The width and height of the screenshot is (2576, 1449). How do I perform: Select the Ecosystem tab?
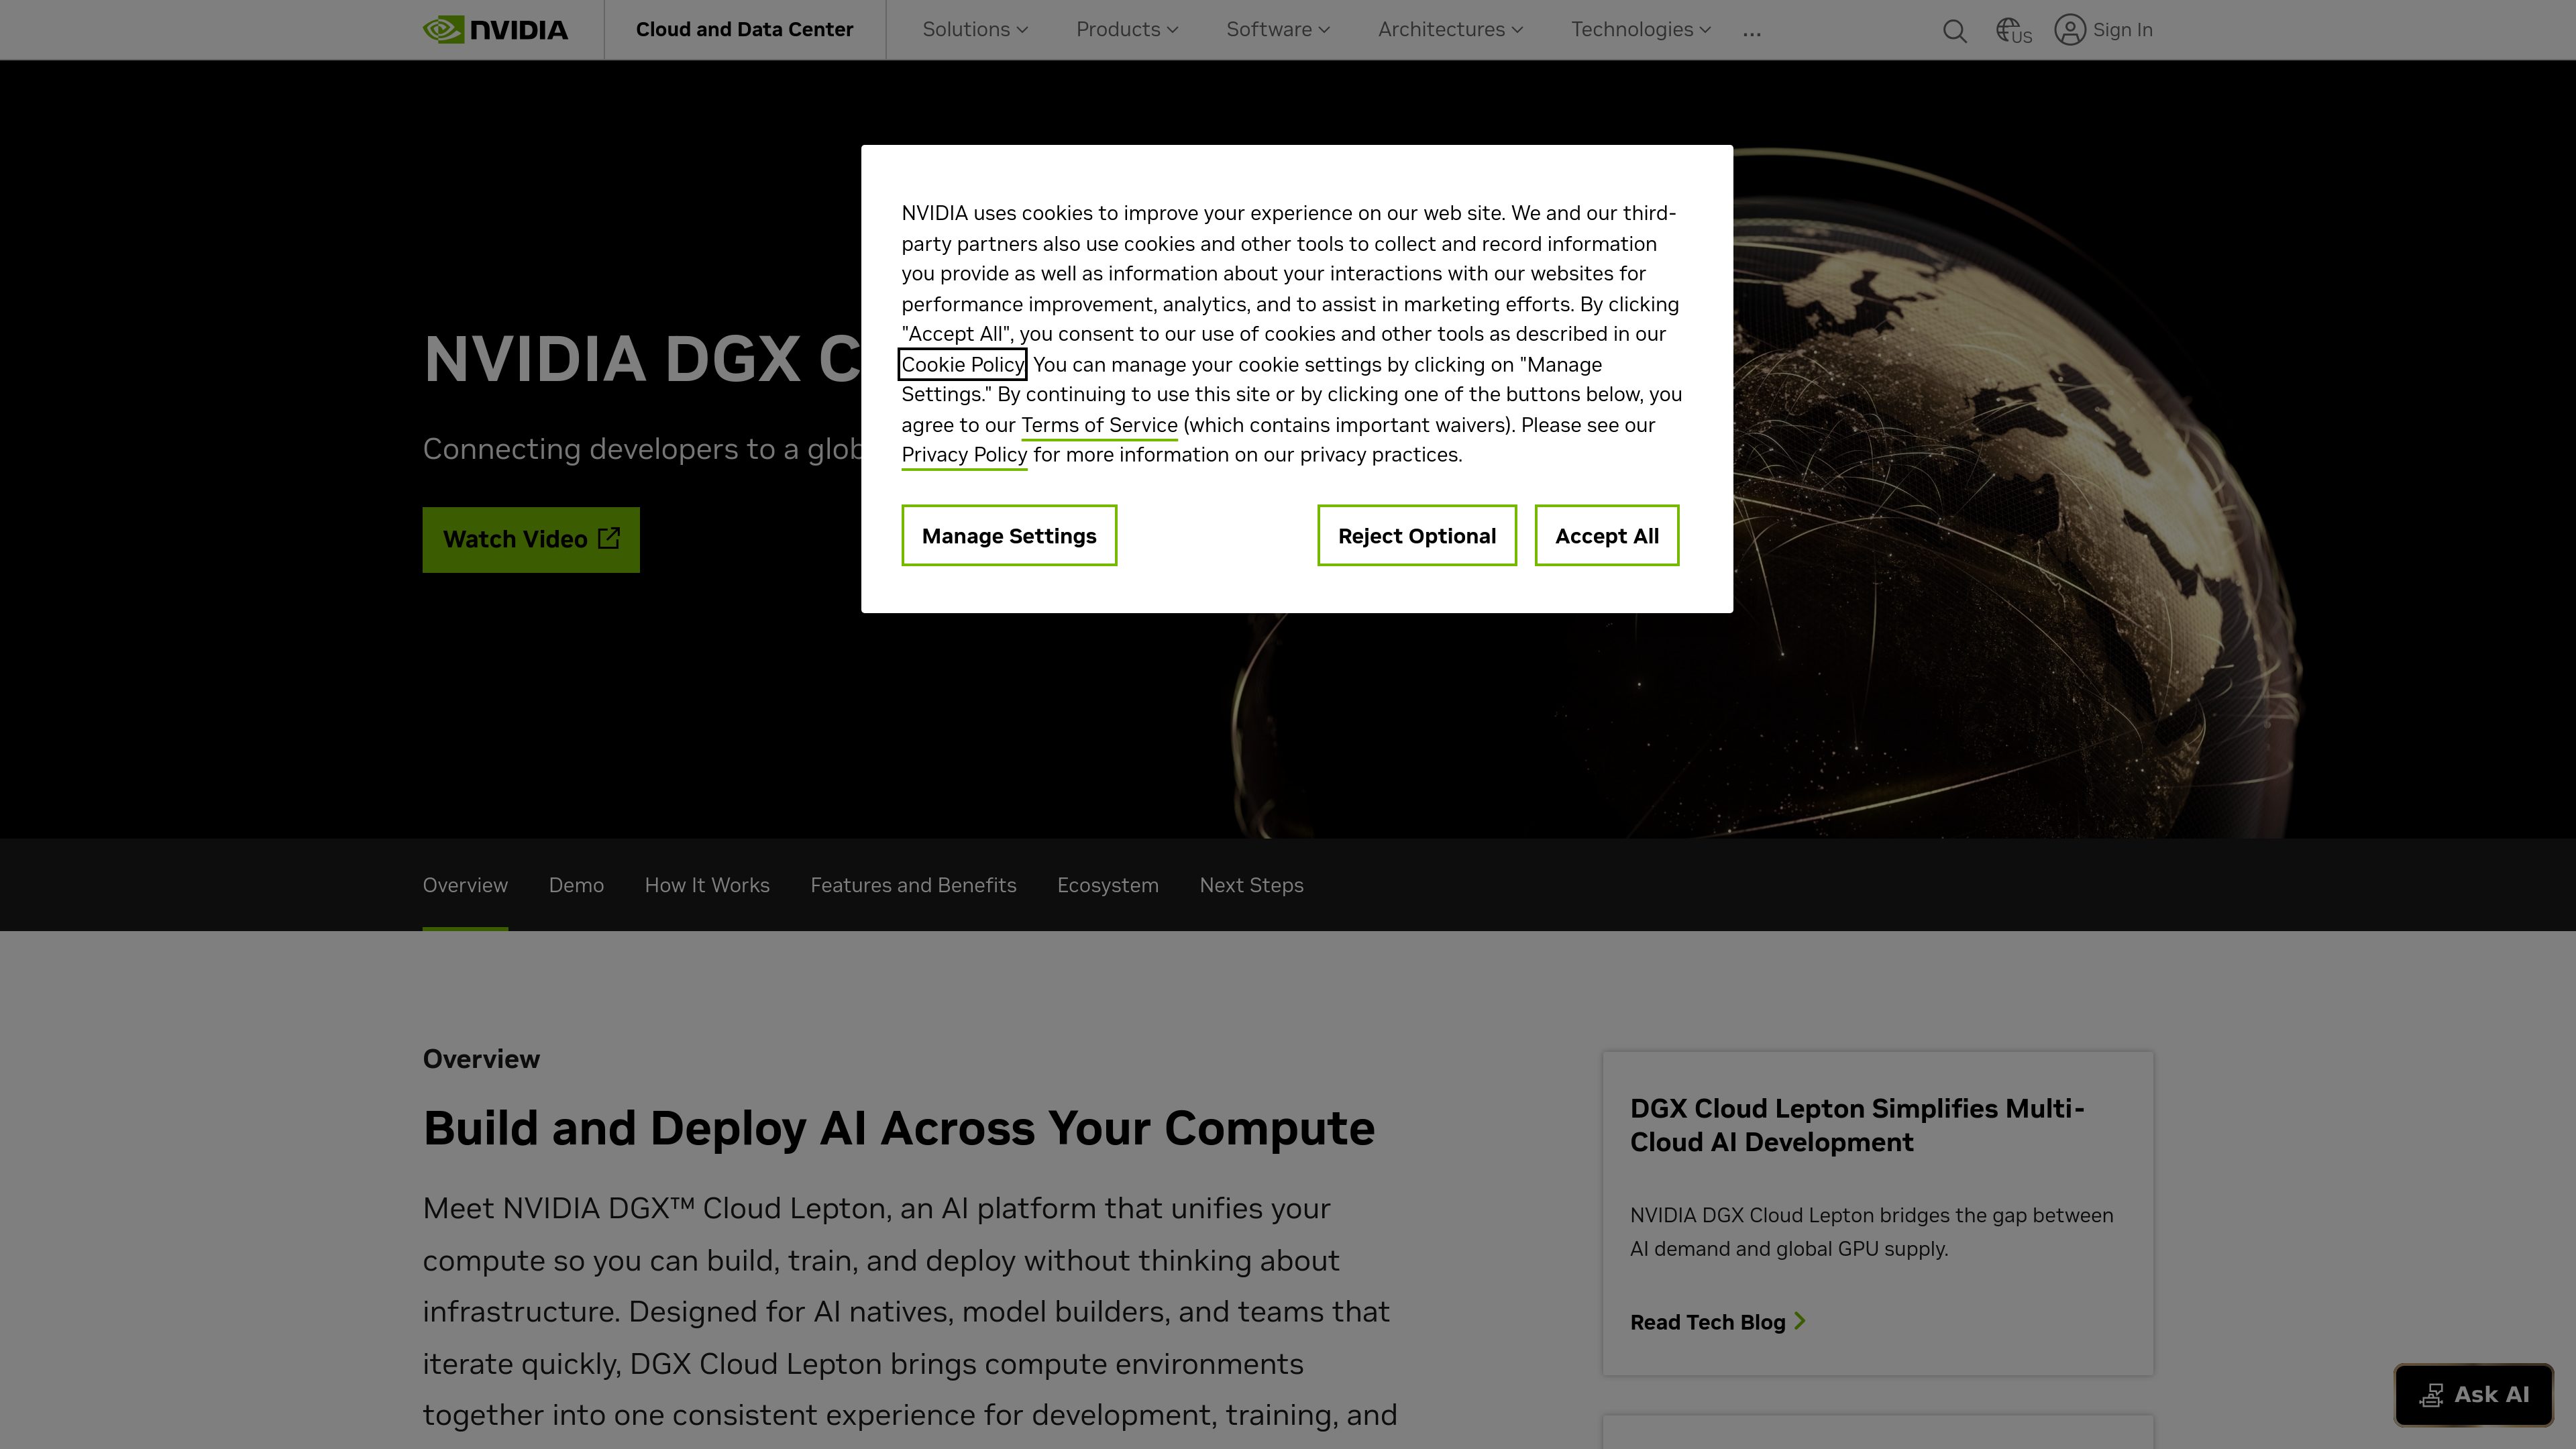pyautogui.click(x=1108, y=885)
